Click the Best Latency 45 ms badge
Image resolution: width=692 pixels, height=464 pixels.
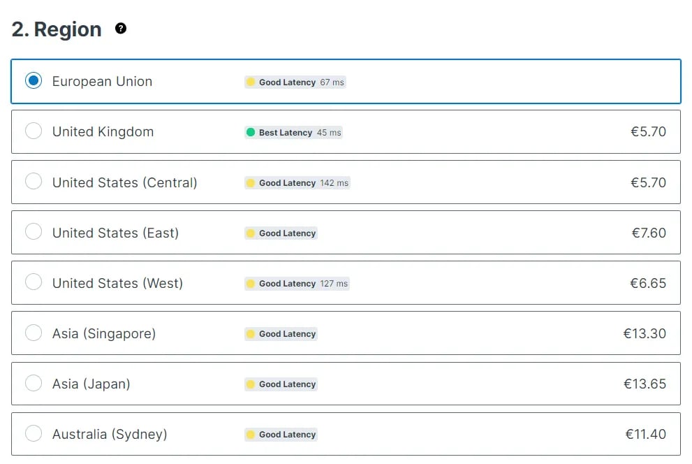coord(293,133)
